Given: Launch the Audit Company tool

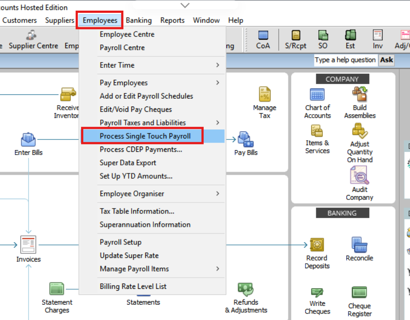Looking at the screenshot, I should pos(360,175).
